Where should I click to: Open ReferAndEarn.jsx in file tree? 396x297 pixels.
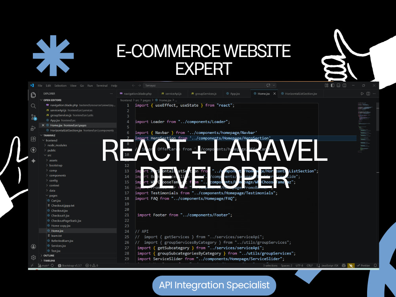pyautogui.click(x=62, y=241)
